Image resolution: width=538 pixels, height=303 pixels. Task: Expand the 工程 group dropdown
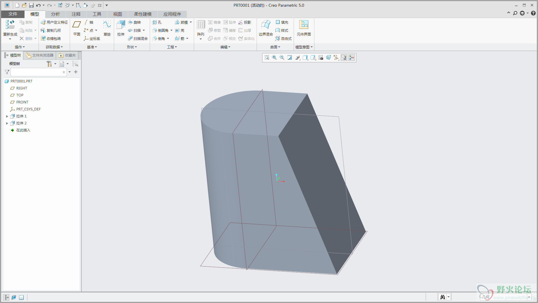point(172,47)
